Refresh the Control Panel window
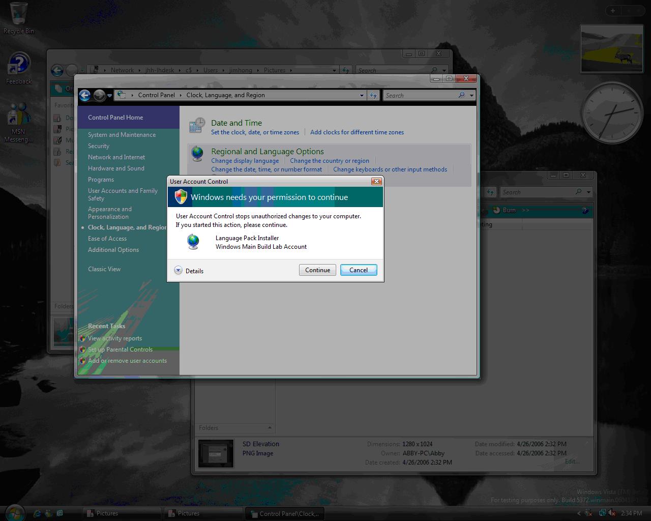Screen dimensions: 651x521 (x=374, y=95)
